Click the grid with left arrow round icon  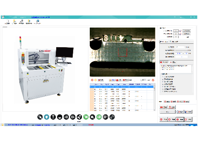[66, 117]
